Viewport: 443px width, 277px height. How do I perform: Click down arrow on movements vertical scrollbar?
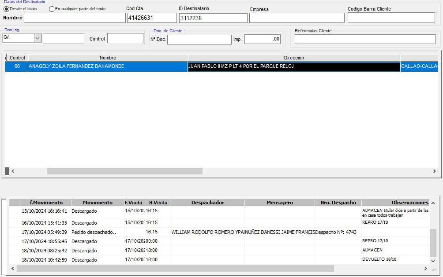click(x=433, y=261)
